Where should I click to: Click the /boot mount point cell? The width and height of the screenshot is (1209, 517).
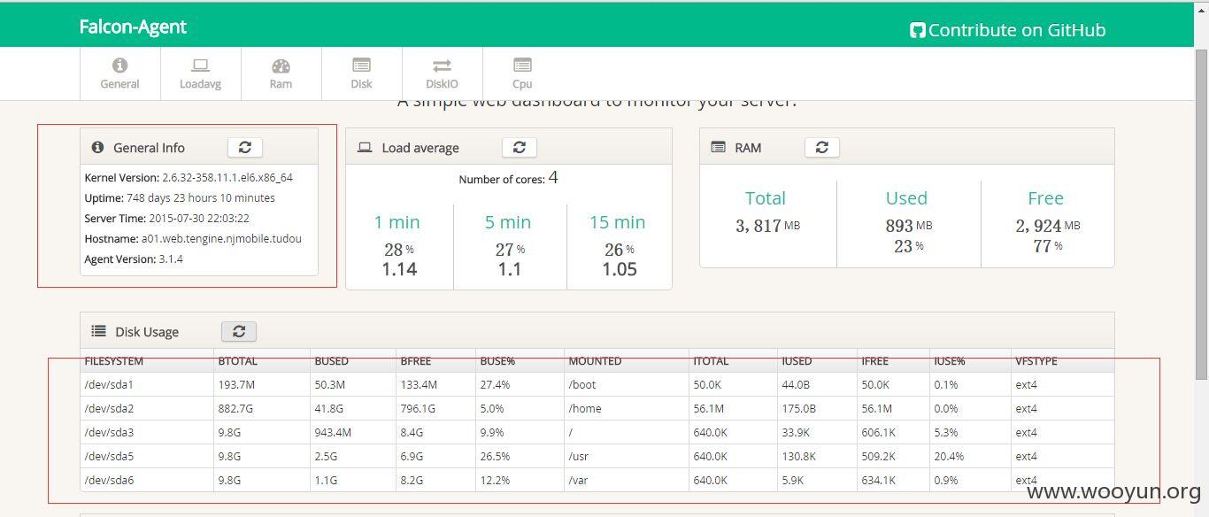[627, 384]
